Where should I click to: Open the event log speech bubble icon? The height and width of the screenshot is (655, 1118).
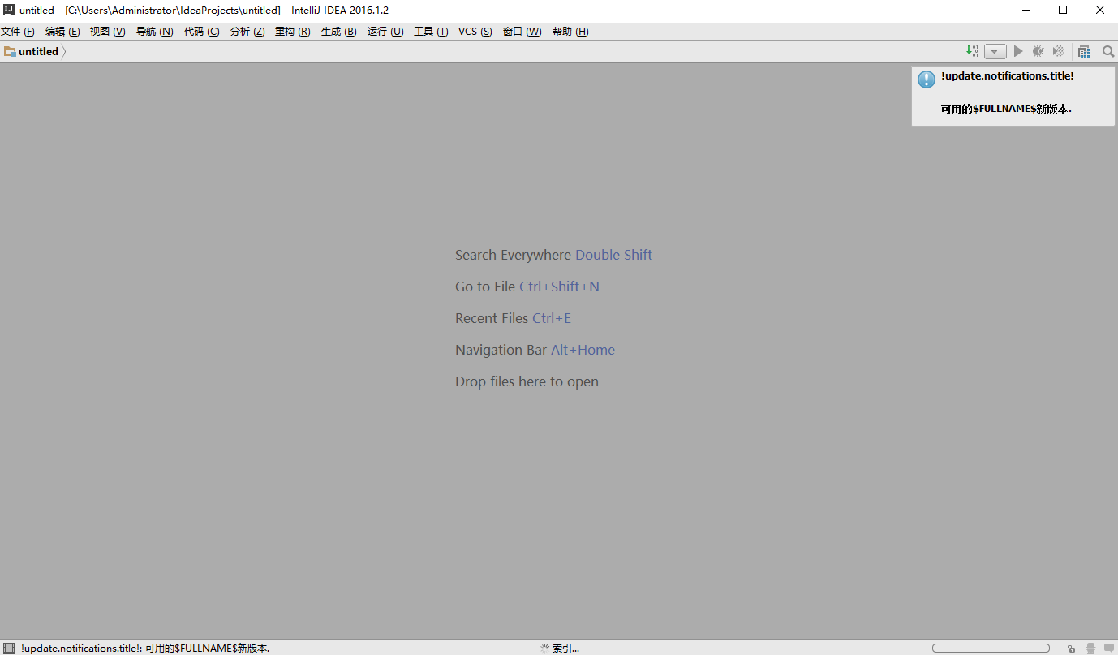[1108, 649]
